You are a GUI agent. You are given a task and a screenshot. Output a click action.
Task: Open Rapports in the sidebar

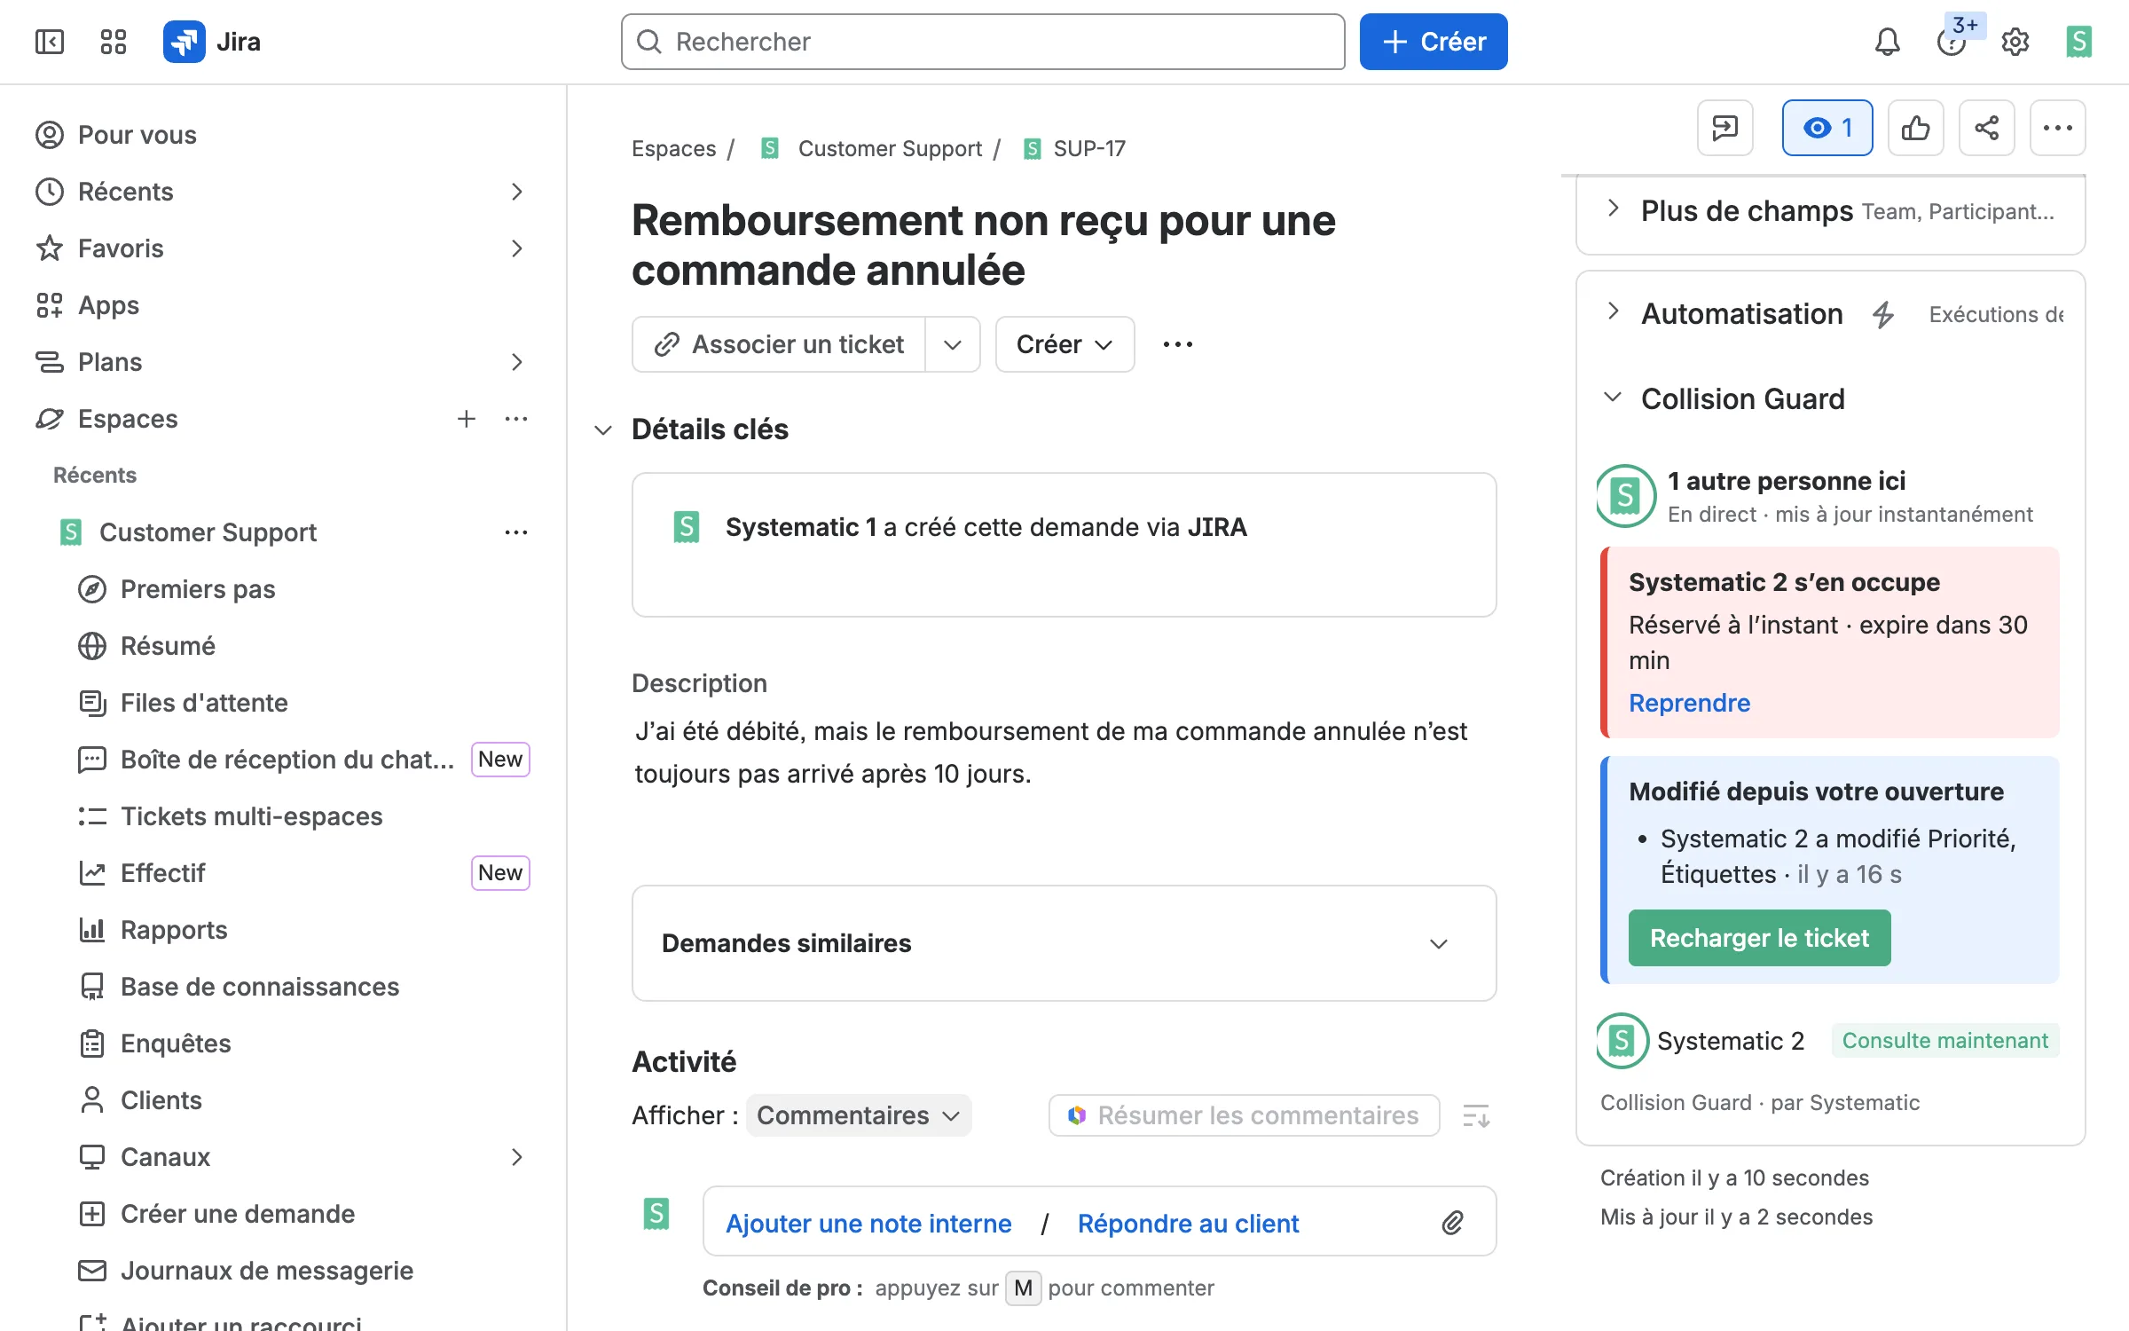[x=174, y=930]
